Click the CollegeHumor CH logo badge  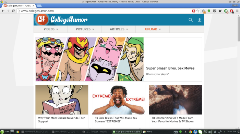pyautogui.click(x=42, y=20)
